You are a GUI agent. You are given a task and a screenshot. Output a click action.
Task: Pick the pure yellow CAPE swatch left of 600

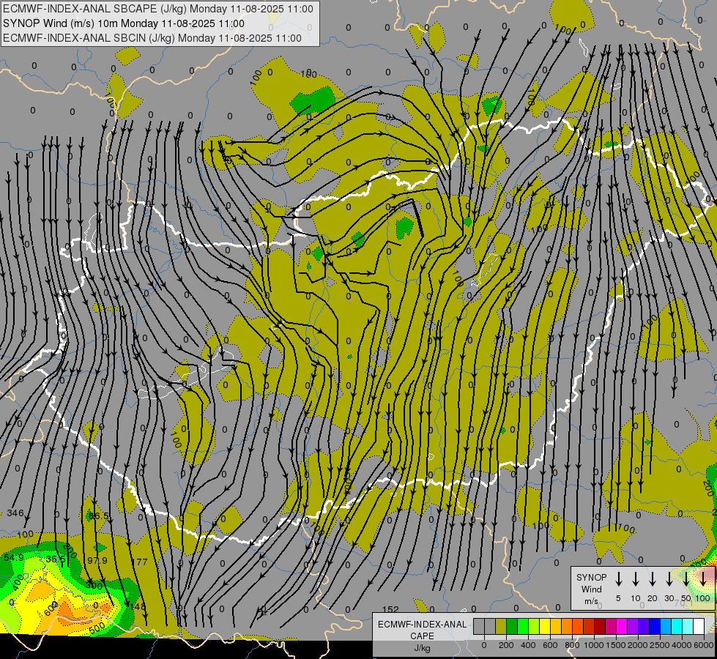pyautogui.click(x=545, y=627)
